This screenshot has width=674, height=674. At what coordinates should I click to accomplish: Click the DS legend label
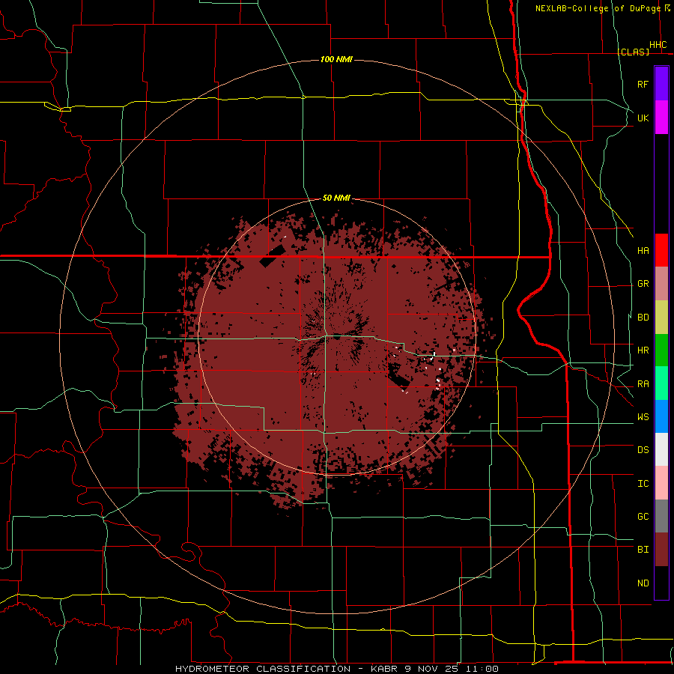point(643,450)
